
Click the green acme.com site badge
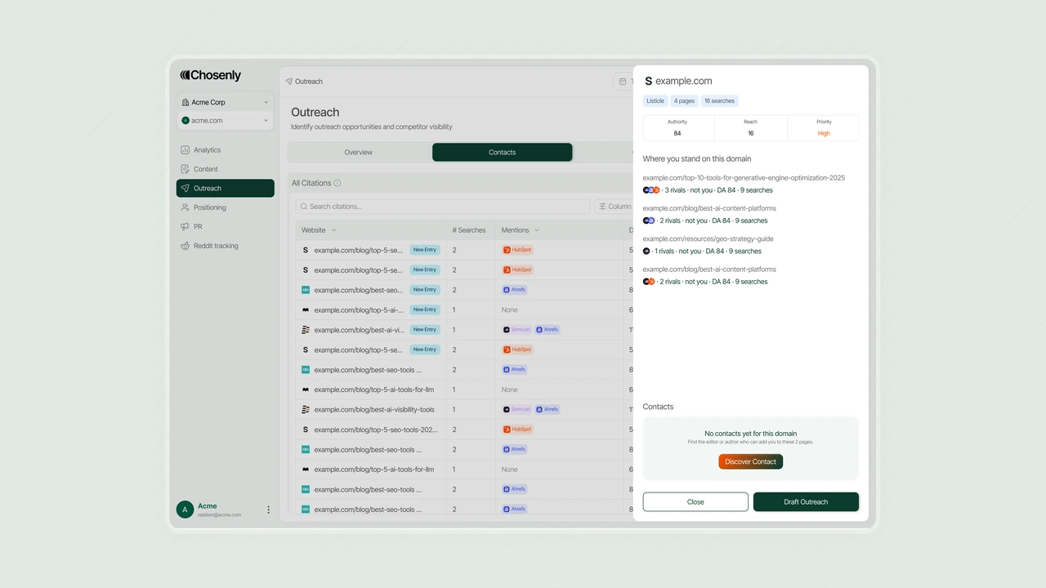[186, 120]
